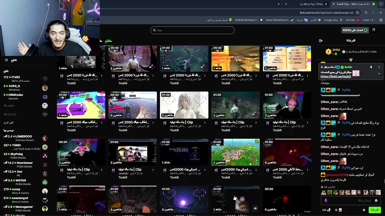Click the chat message input field
385x216 pixels.
(x=351, y=200)
